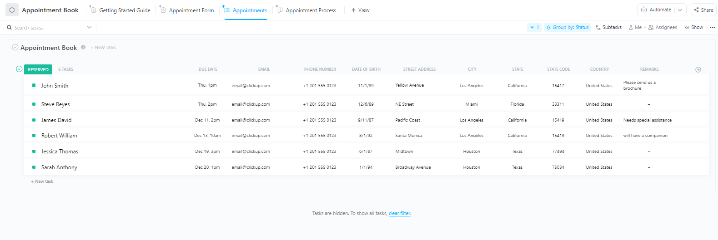Click the Share button

click(x=704, y=10)
